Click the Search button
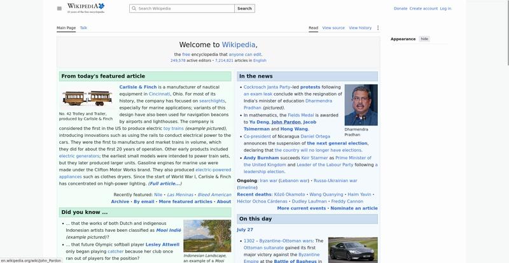Viewport: 509px width, 263px height. (x=244, y=8)
